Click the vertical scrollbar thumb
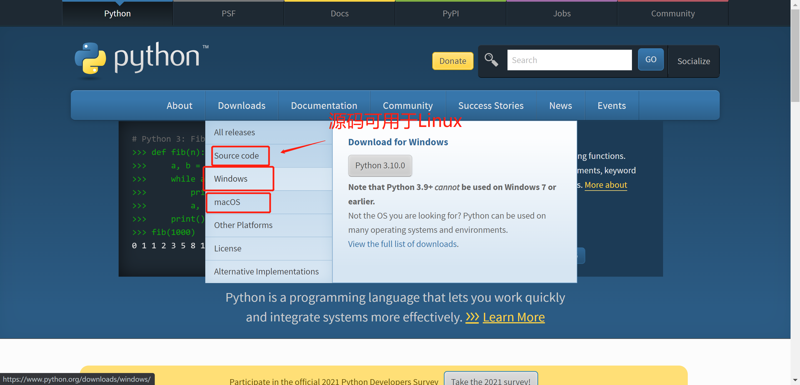 795,56
